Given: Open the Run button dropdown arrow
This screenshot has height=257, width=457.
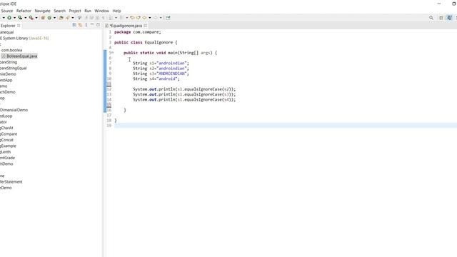Looking at the screenshot, I should point(14,18).
